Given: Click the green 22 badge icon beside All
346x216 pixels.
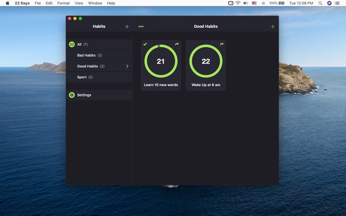Looking at the screenshot, I should click(72, 44).
